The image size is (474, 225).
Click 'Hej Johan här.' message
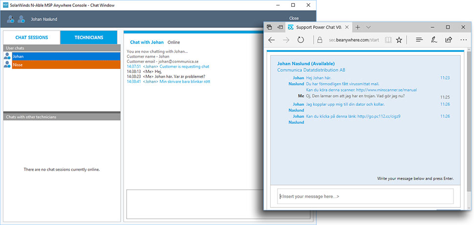point(319,78)
